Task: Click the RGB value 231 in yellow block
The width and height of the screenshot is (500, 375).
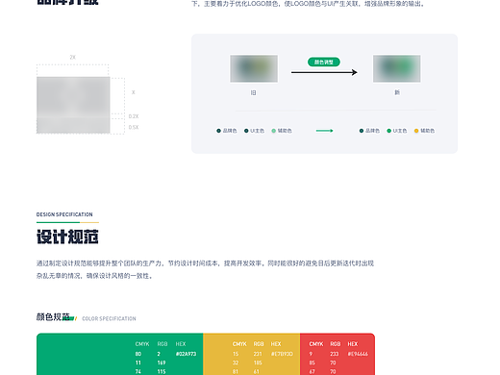Action: click(258, 354)
